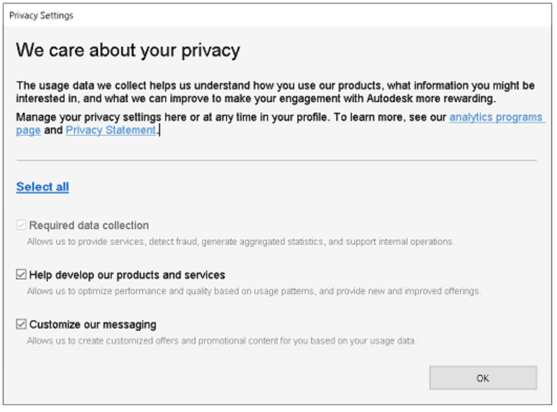
Task: Click the usage data paragraph text
Action: click(x=275, y=92)
